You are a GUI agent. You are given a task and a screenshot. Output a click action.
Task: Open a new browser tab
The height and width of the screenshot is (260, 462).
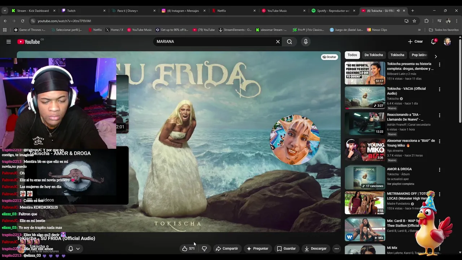tap(413, 11)
